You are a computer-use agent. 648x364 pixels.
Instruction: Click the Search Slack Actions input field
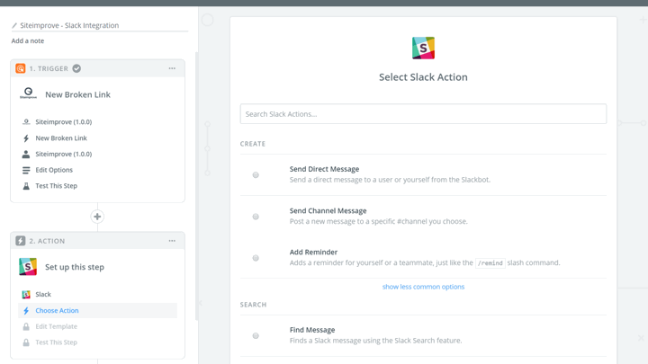pos(423,114)
